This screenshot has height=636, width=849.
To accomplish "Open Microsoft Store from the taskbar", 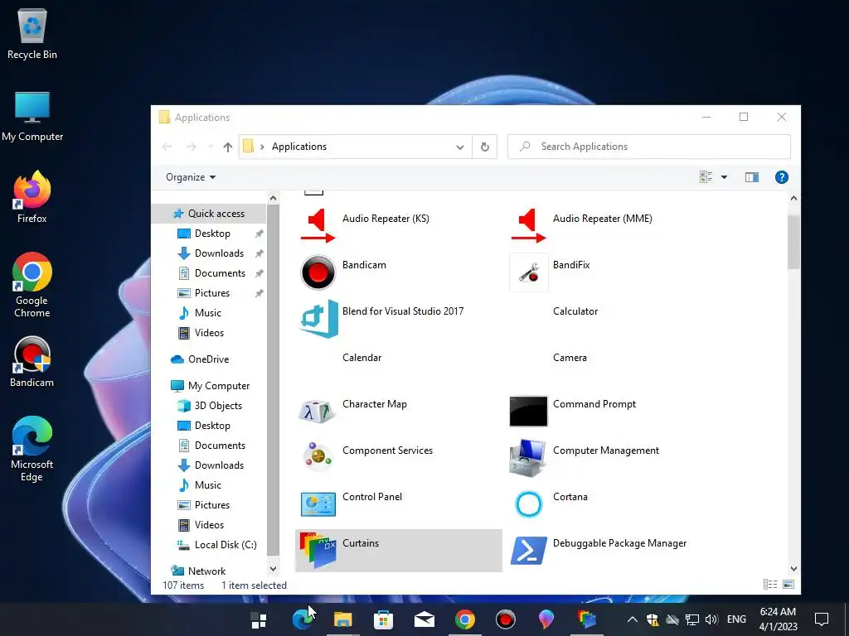I will click(x=383, y=619).
